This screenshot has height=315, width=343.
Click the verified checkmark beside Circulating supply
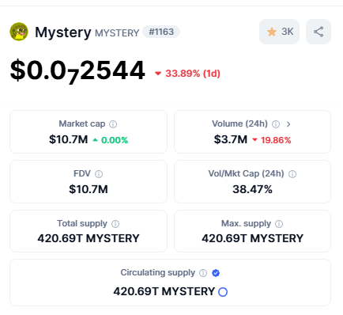coord(216,273)
